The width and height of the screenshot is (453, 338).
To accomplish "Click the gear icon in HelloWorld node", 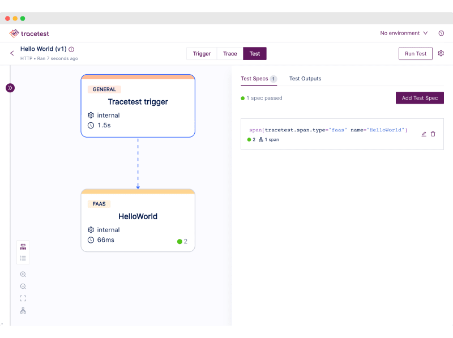I will pyautogui.click(x=91, y=230).
